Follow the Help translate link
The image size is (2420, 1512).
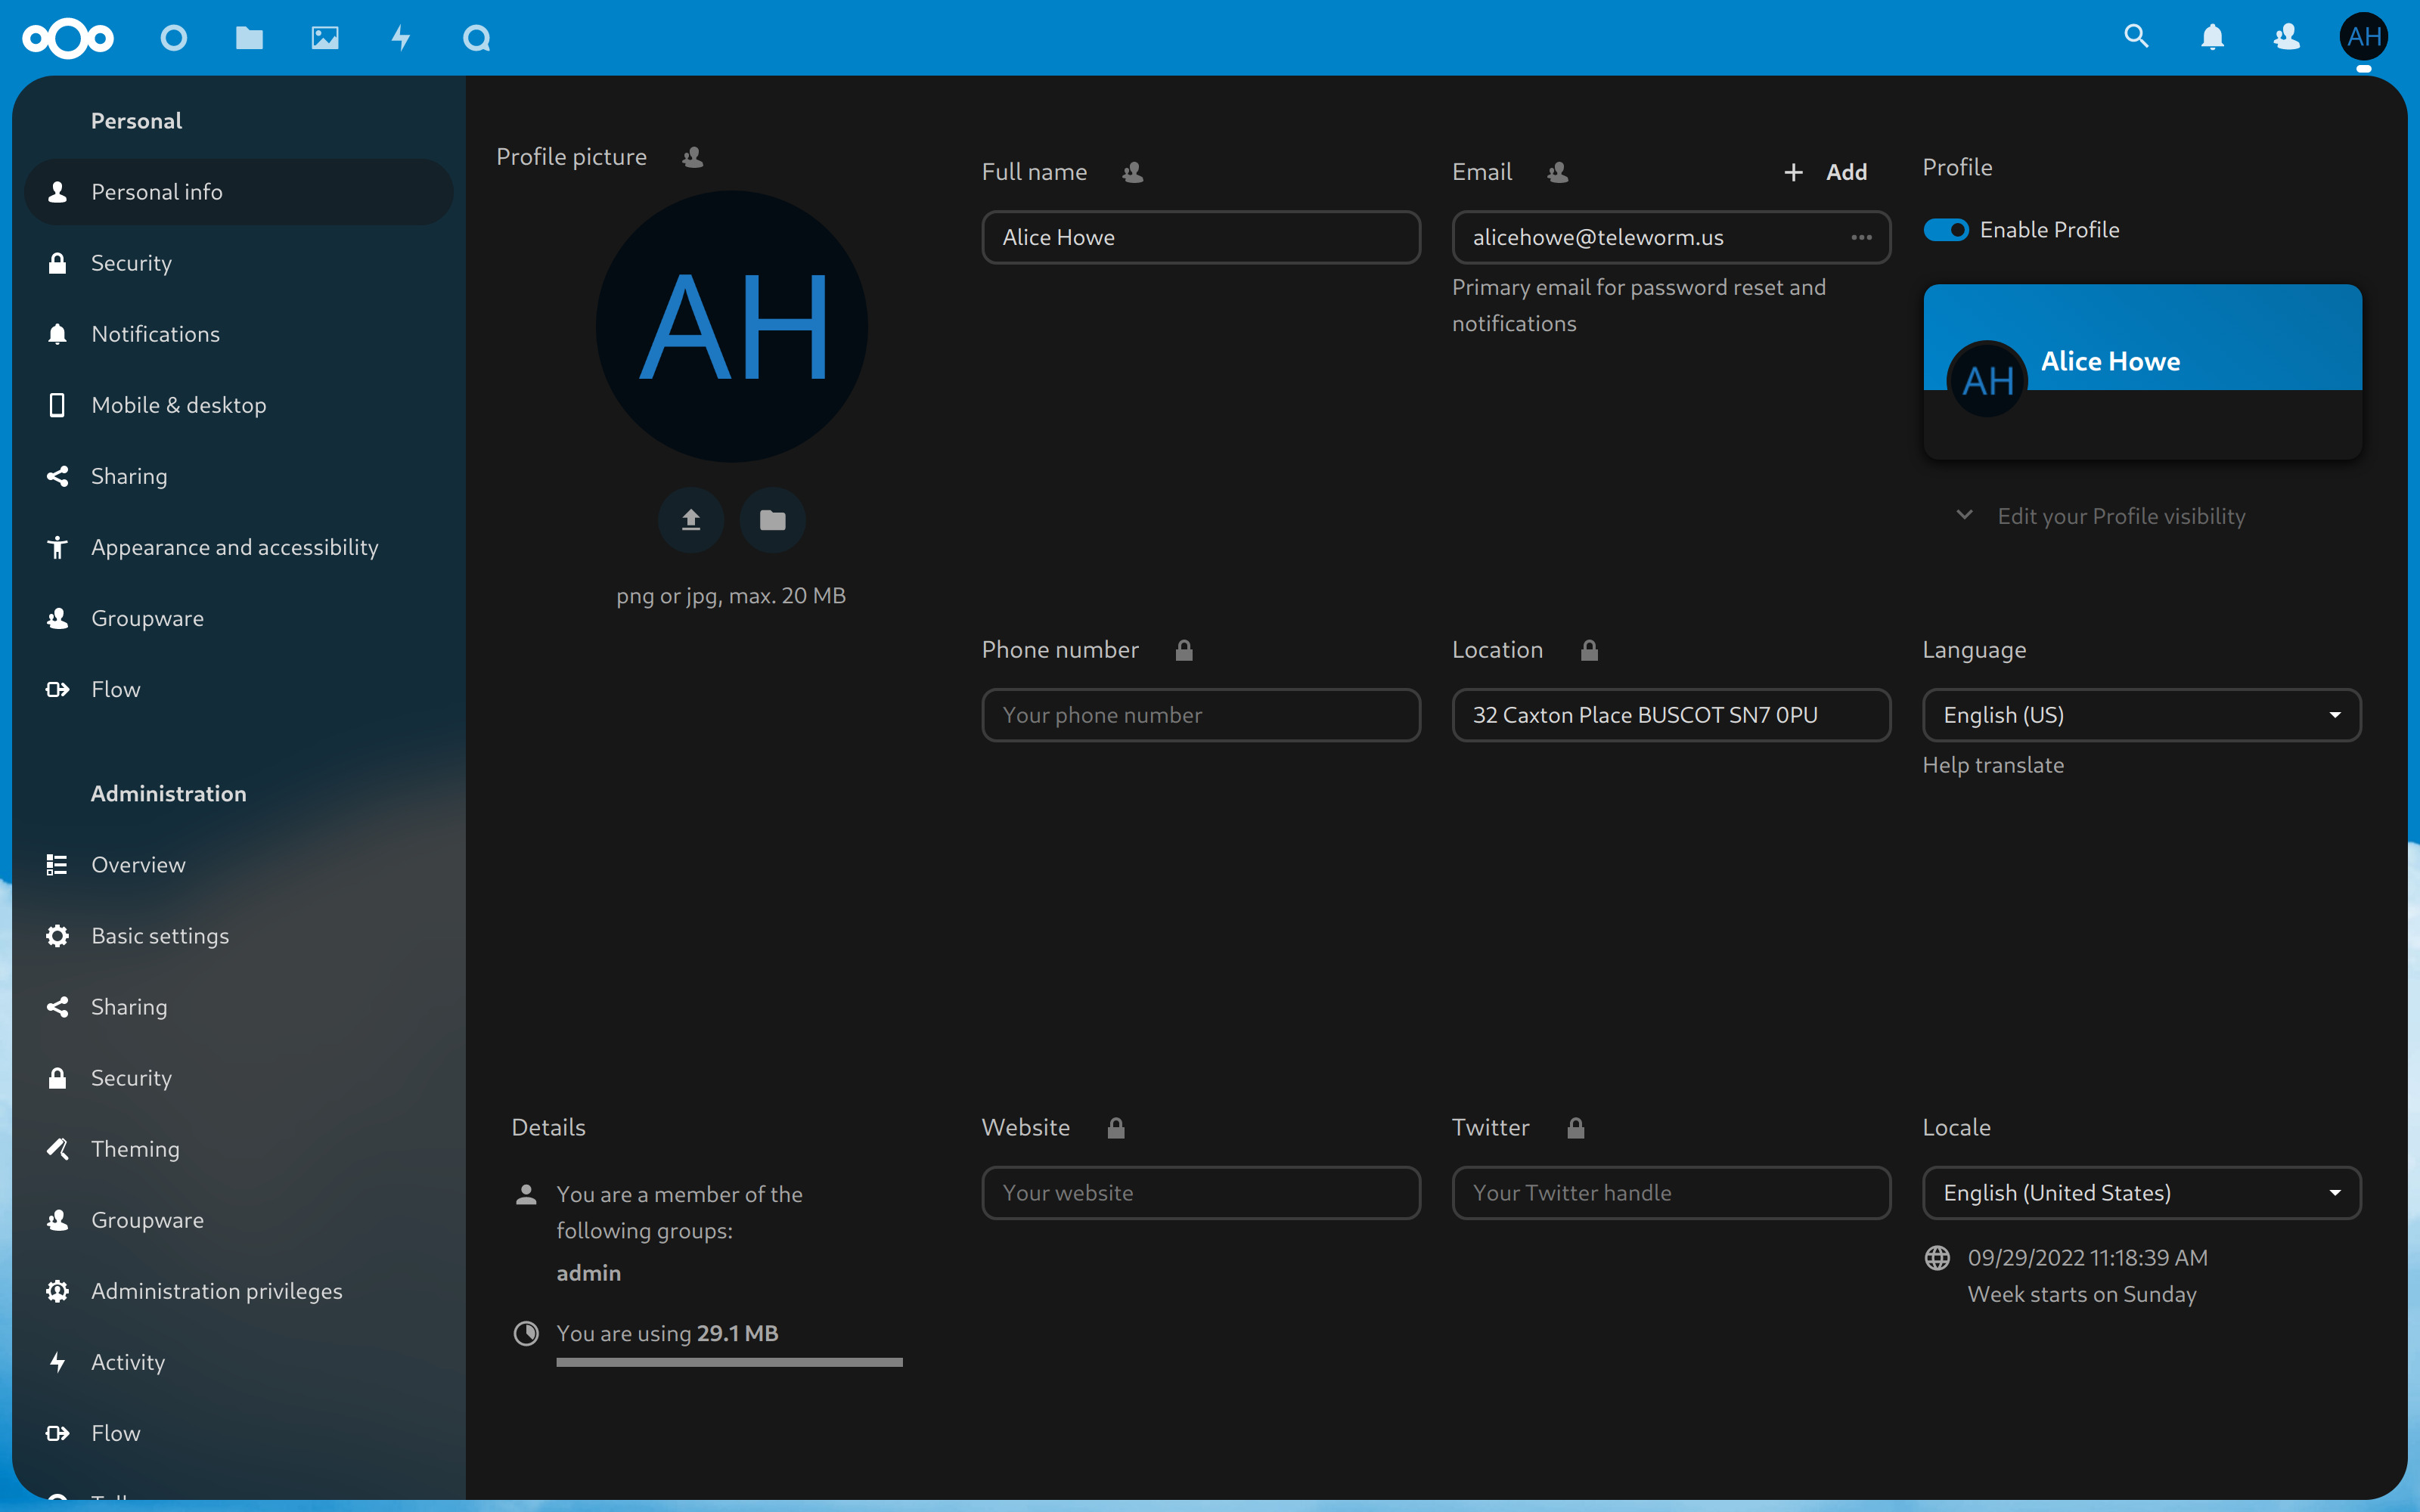pos(1993,765)
